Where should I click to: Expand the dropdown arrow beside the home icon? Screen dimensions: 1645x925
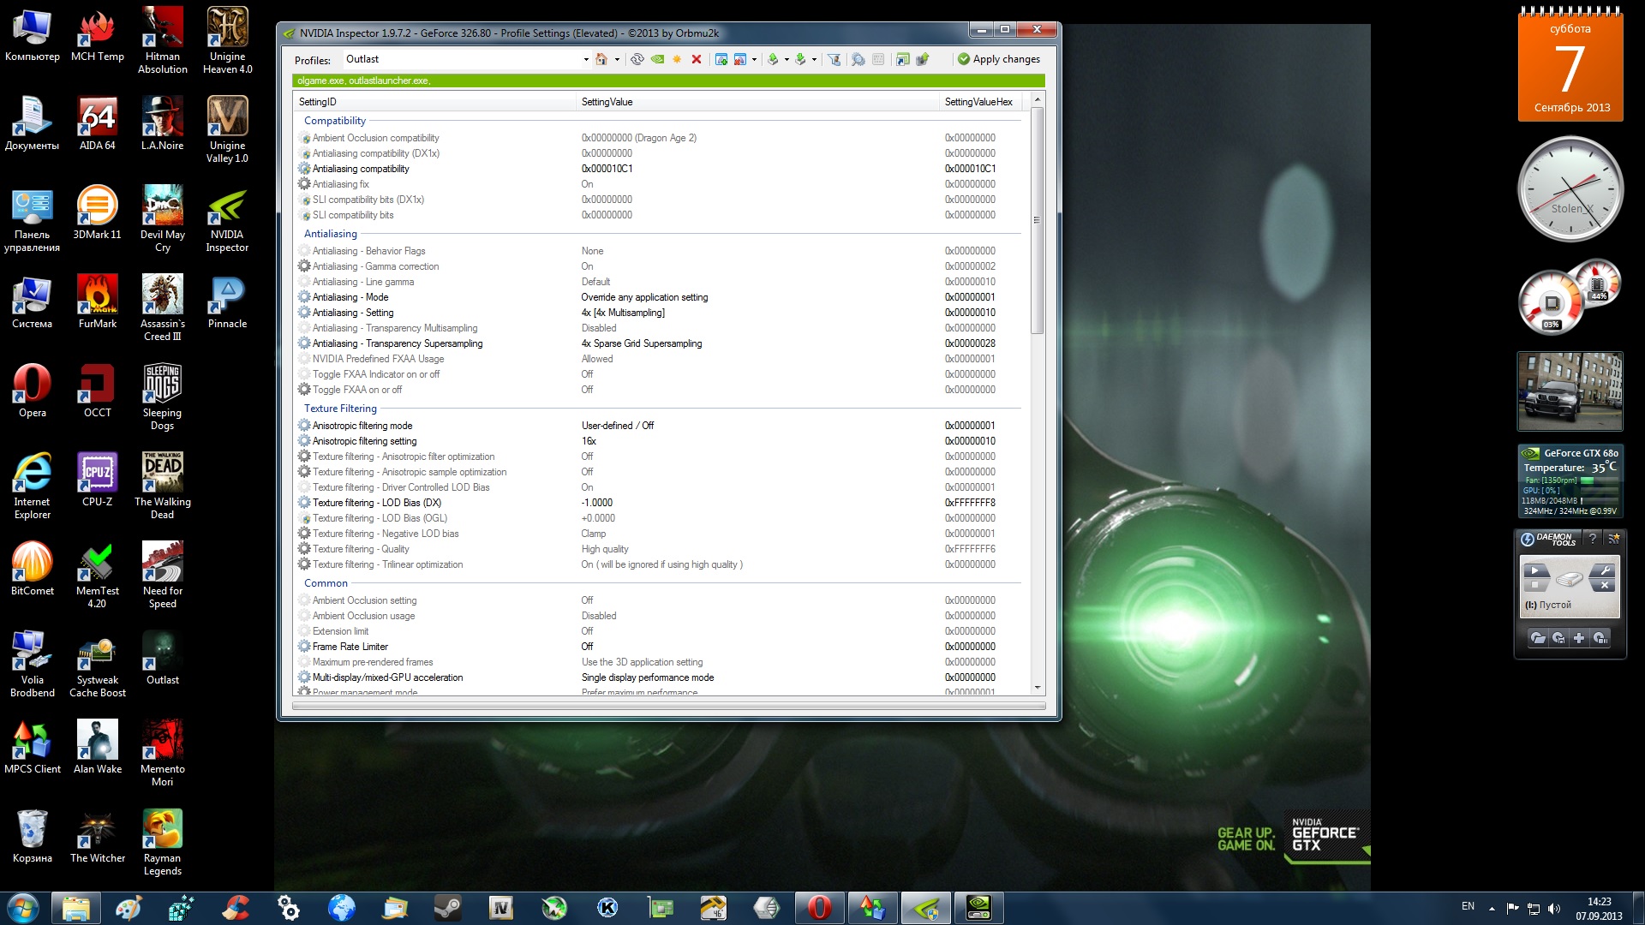click(617, 59)
